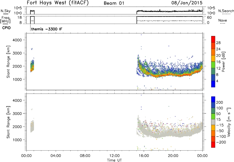234x162 pixels.
Task: Click the "200" label on Velocity colorbar
Action: (x=220, y=102)
